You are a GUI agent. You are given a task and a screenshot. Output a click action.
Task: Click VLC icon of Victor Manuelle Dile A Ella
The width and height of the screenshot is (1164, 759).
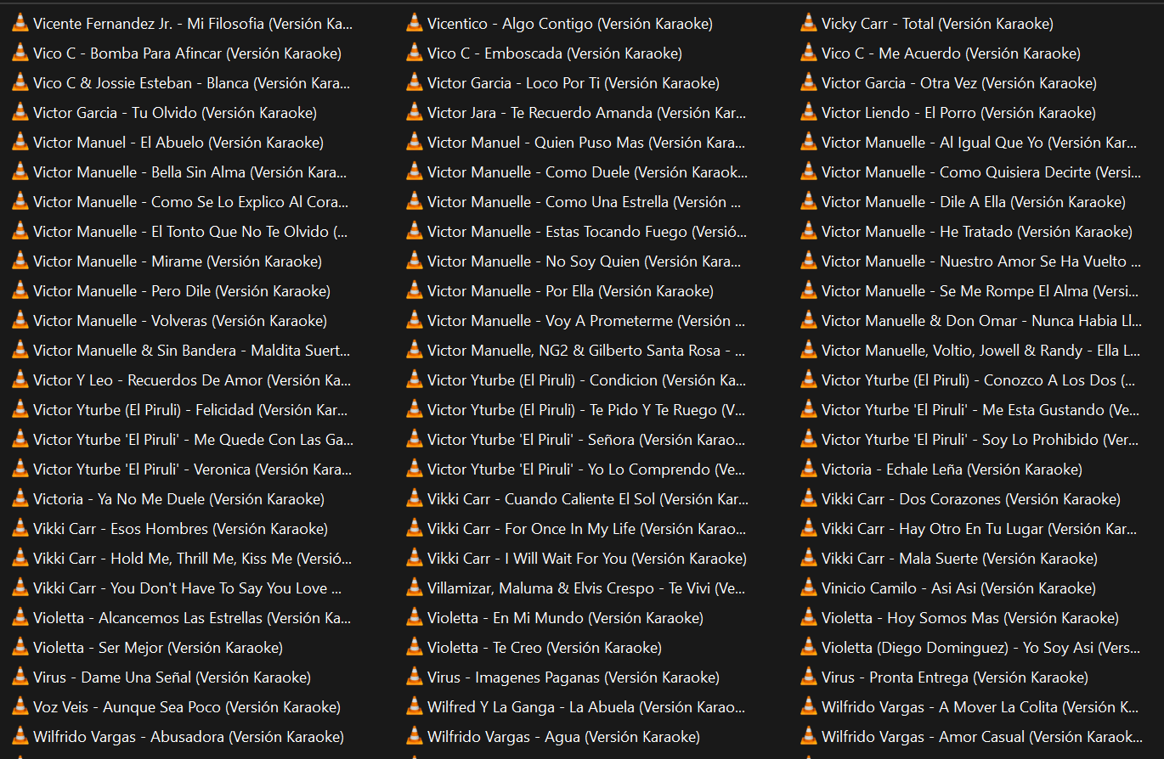pyautogui.click(x=809, y=201)
